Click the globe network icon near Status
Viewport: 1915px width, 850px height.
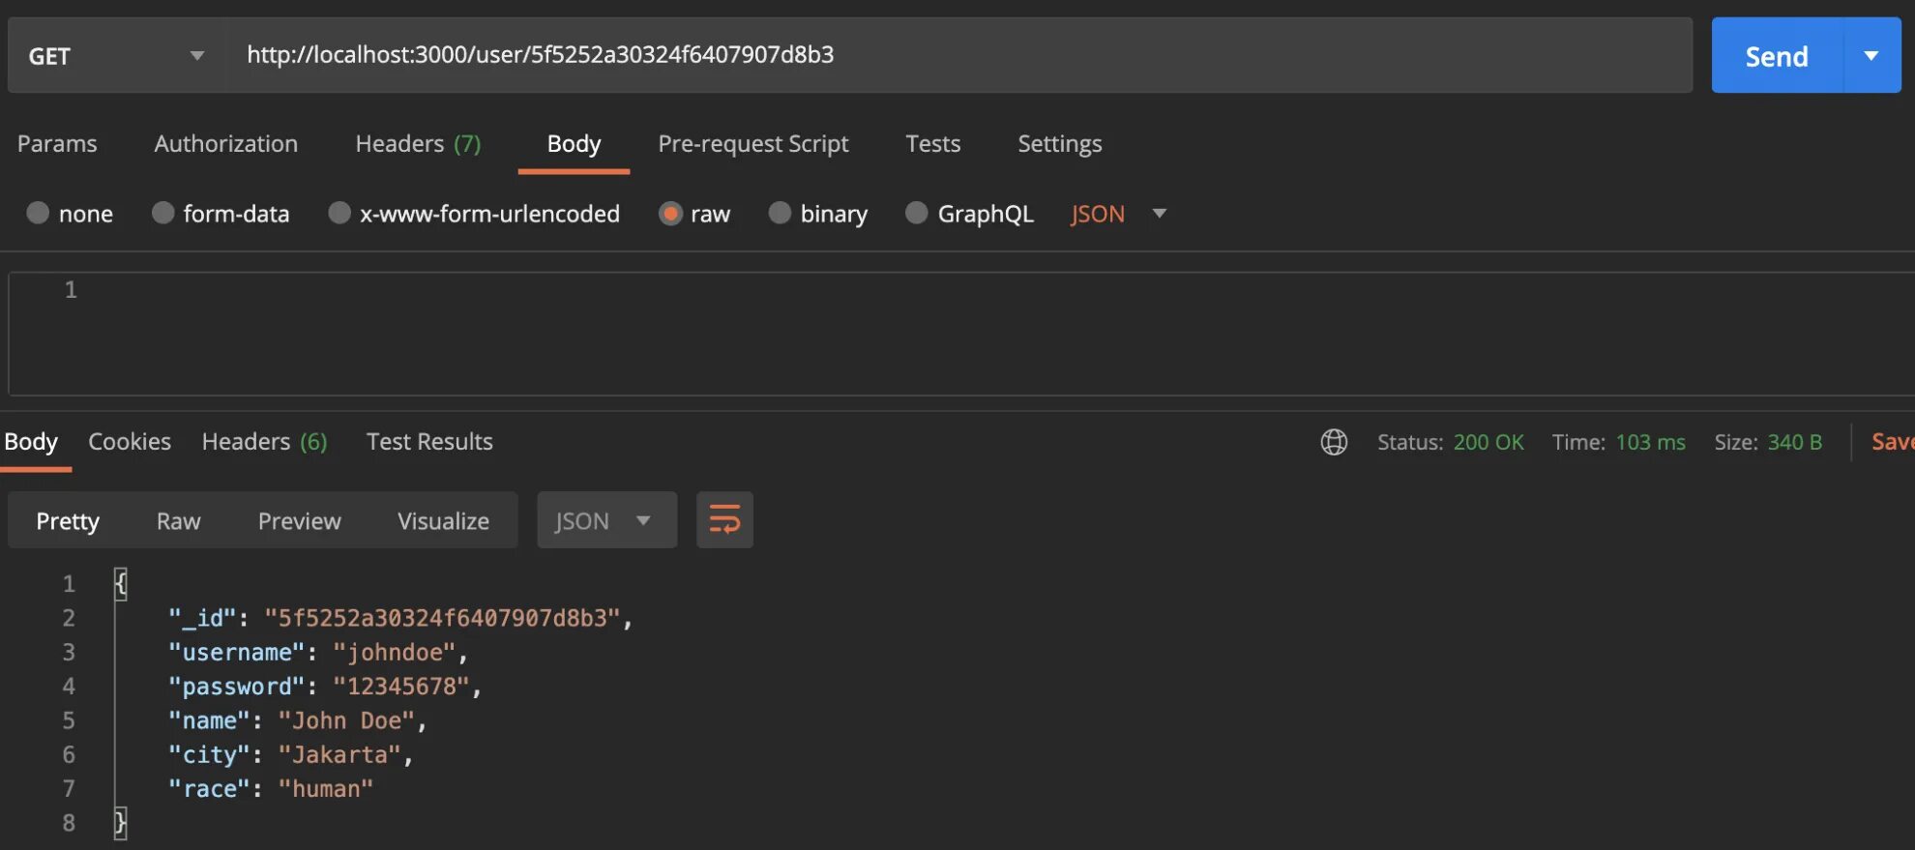point(1334,442)
